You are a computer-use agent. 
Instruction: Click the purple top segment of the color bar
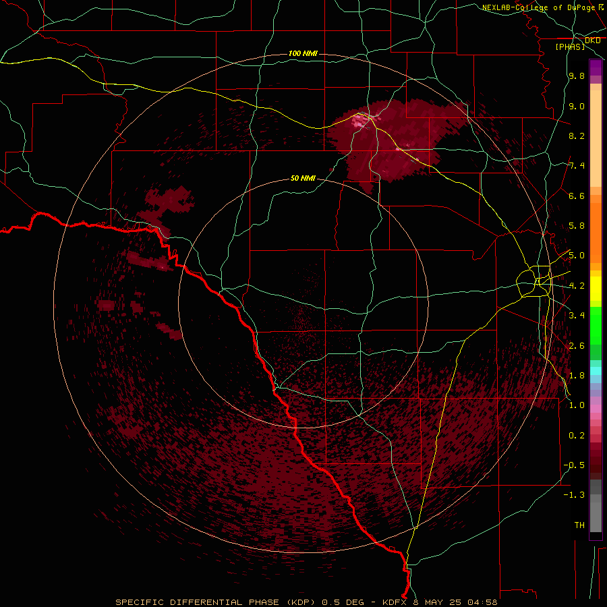click(x=596, y=67)
